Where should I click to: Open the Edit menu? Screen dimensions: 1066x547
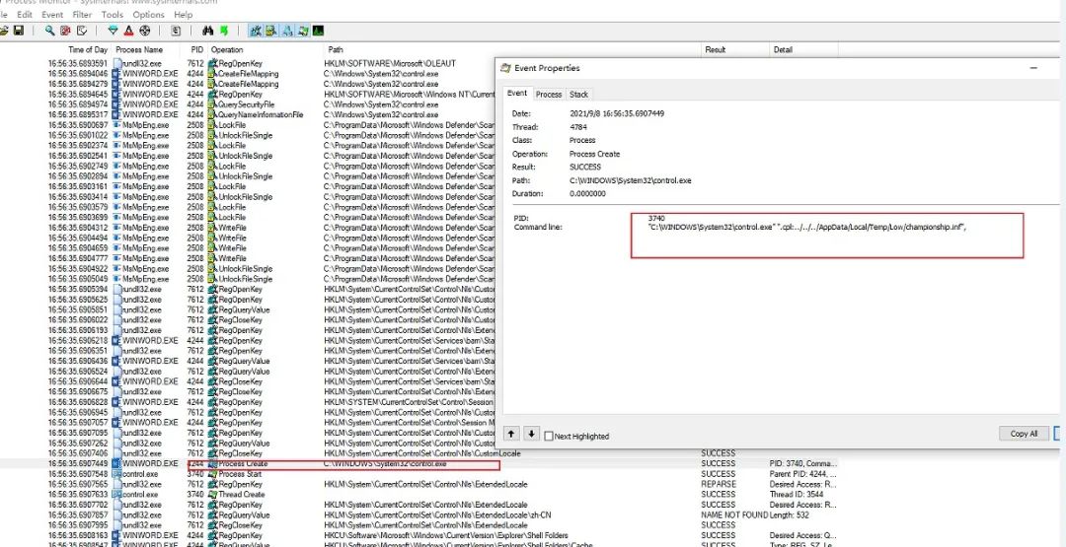point(25,14)
